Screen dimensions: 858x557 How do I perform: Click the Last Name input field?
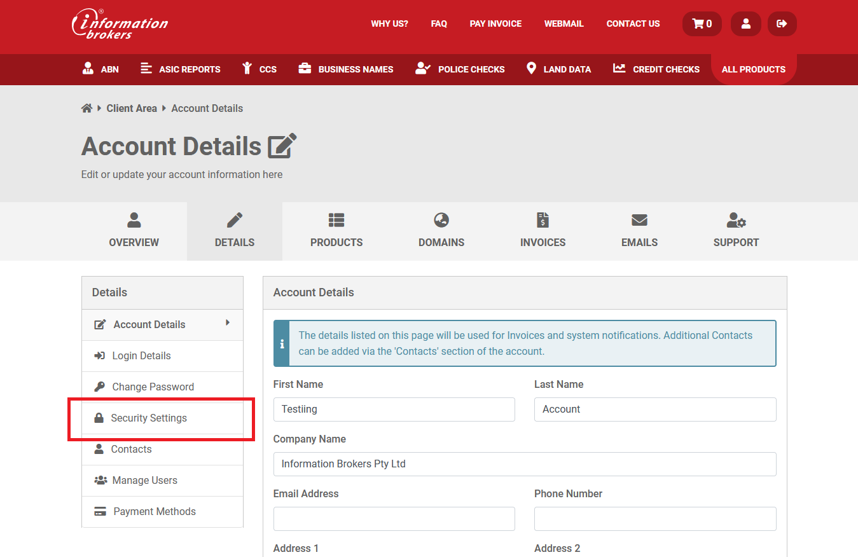655,409
